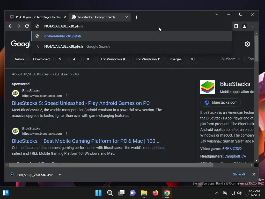Select the NOTAVAILABLE.ct8.pl/sh Google Search suggestion
This screenshot has width=265, height=199.
[x=131, y=46]
